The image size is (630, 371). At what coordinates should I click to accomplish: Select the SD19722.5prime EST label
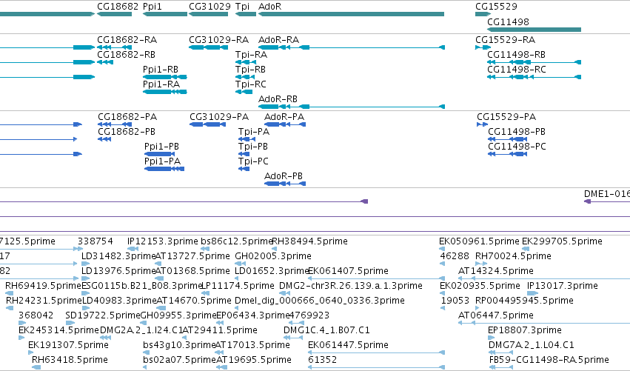pyautogui.click(x=102, y=315)
